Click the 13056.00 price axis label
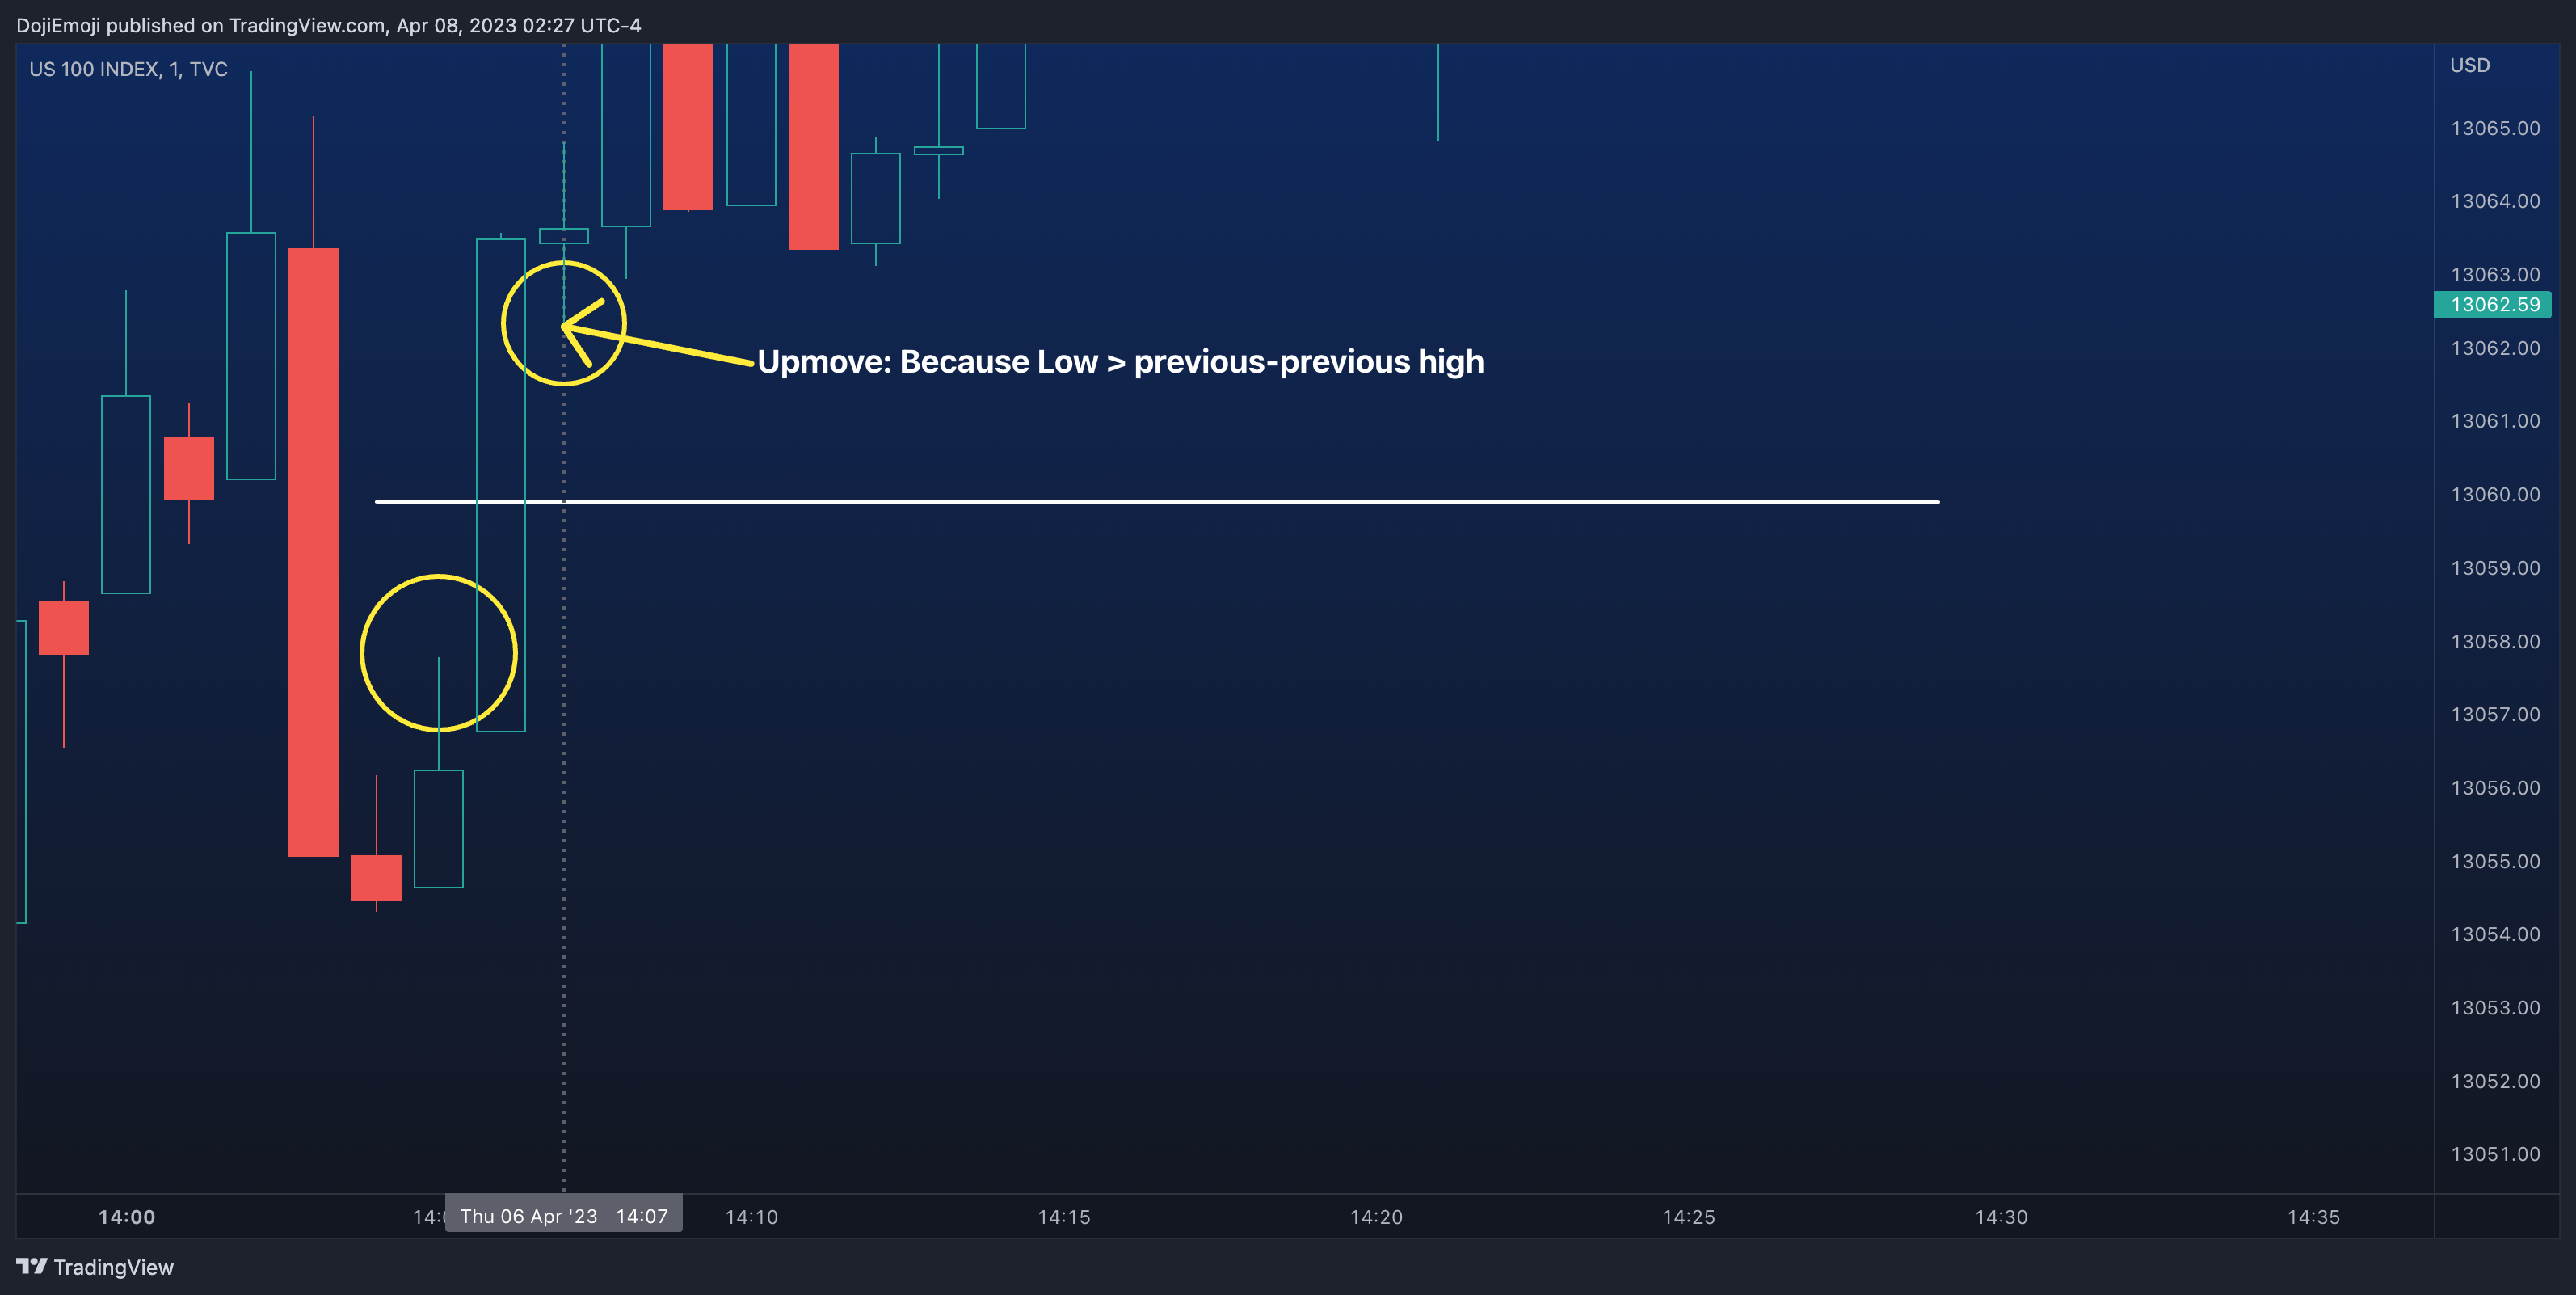This screenshot has width=2576, height=1295. (2495, 787)
